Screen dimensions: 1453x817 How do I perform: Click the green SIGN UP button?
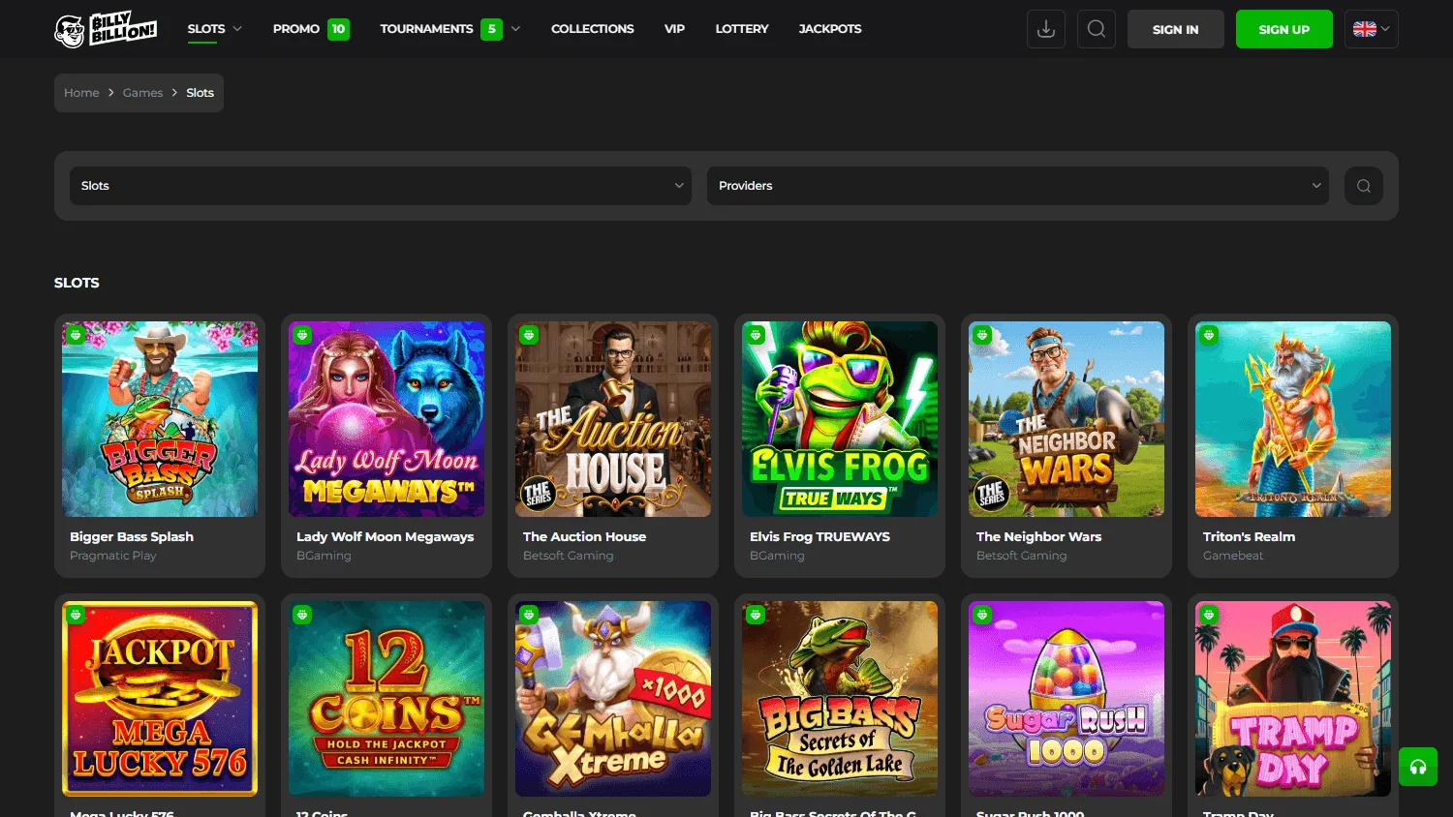(x=1284, y=29)
